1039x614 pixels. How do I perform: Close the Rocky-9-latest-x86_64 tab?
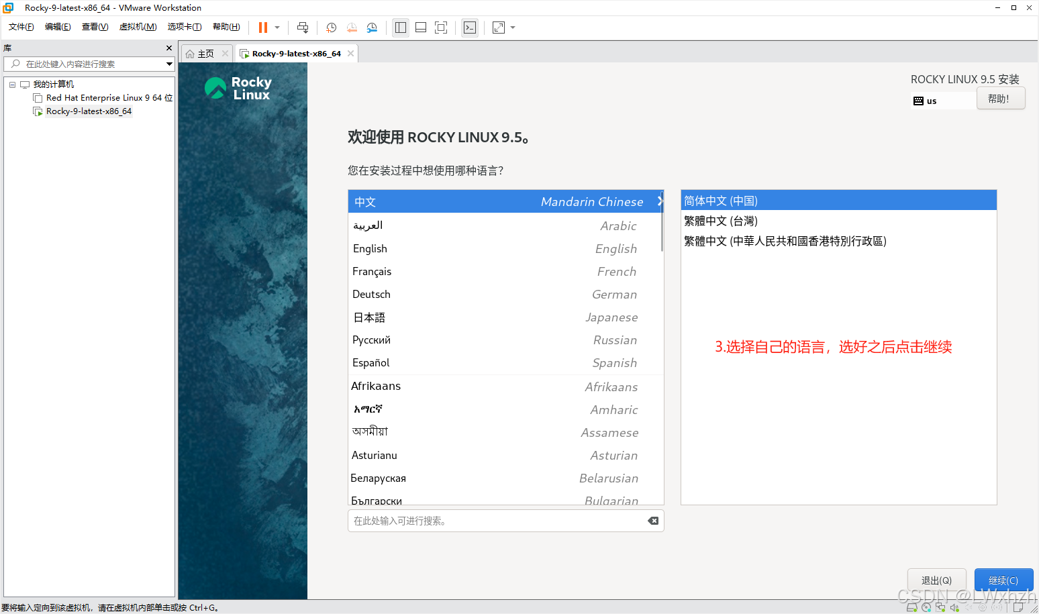(350, 54)
